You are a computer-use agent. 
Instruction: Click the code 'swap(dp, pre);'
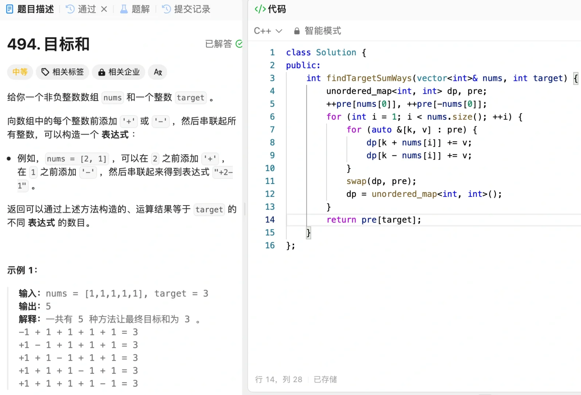(x=381, y=181)
